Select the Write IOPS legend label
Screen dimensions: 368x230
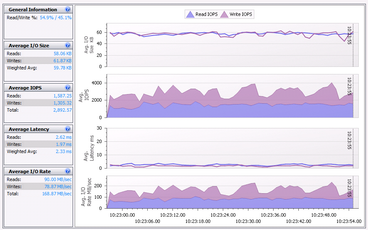241,14
